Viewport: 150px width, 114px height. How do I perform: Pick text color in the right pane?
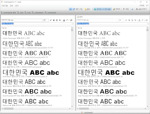click(139, 20)
